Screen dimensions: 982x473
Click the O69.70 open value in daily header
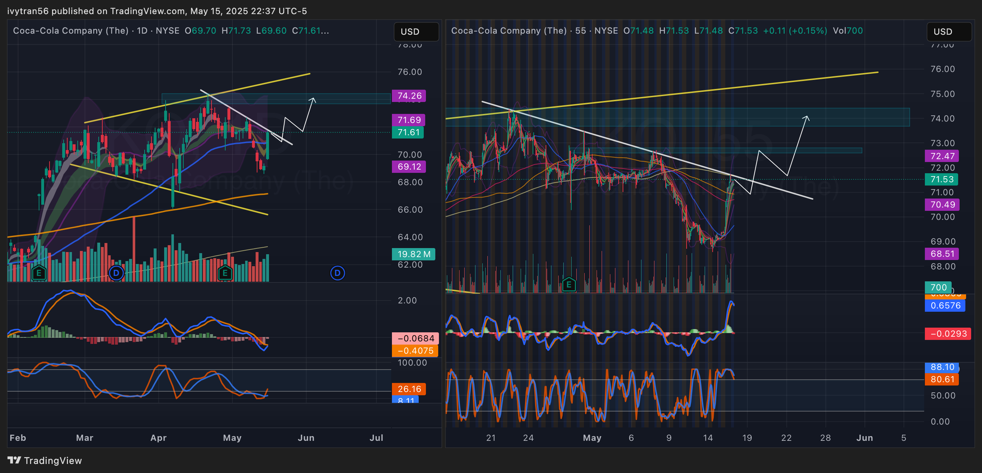(x=201, y=30)
